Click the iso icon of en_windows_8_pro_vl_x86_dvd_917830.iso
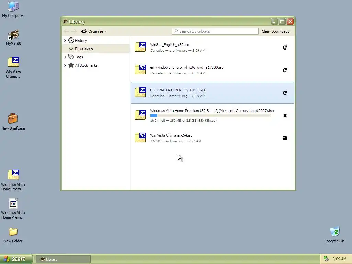This screenshot has width=352, height=264. coord(140,69)
